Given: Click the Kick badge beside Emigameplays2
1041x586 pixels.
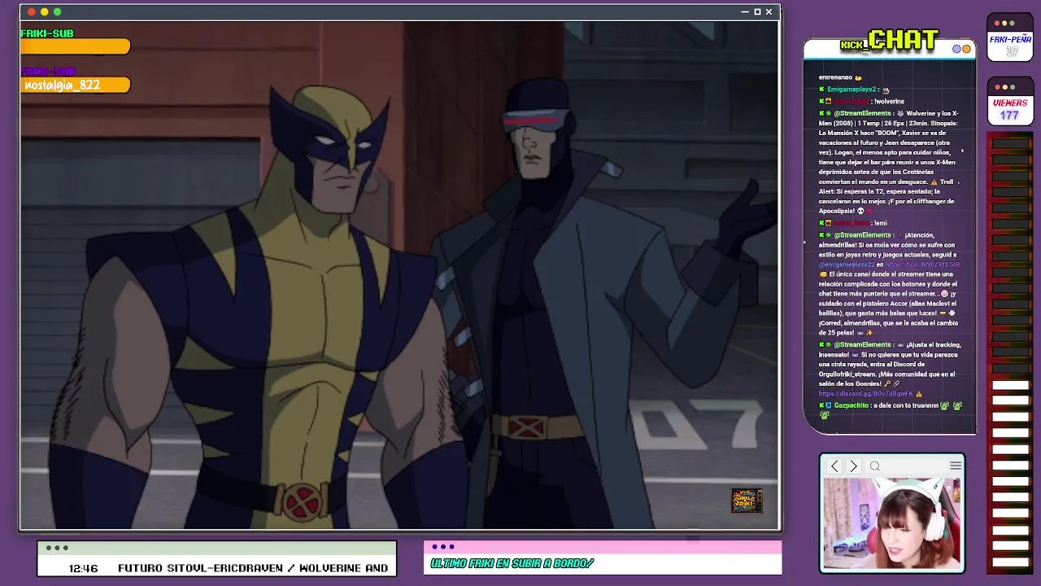Looking at the screenshot, I should [x=821, y=90].
